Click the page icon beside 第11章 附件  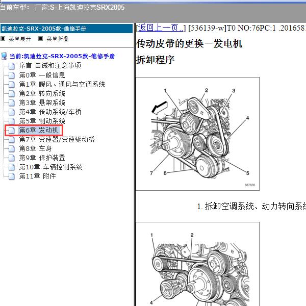click(12, 176)
